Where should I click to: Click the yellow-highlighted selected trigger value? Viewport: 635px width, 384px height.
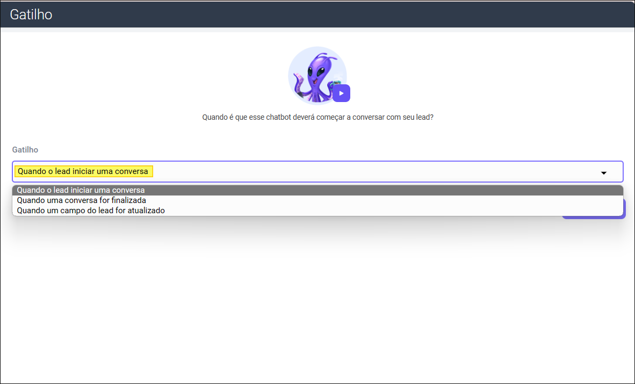84,171
